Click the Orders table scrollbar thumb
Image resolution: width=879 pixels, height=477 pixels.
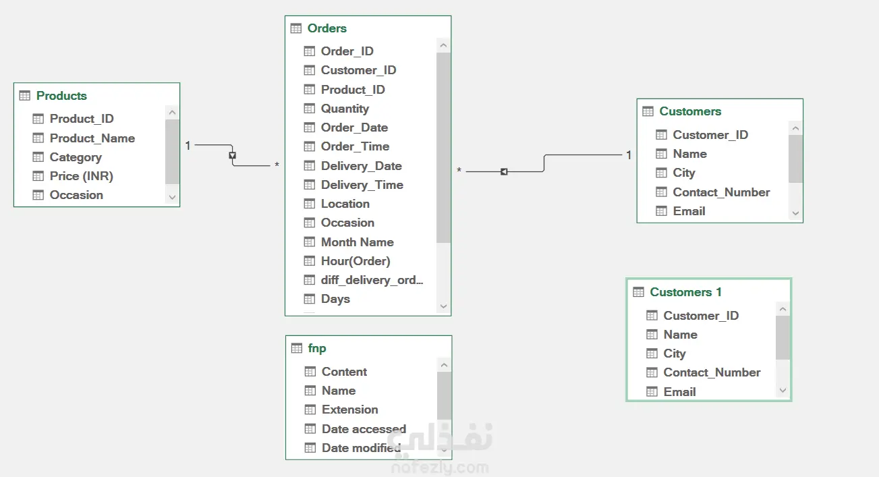pos(443,148)
